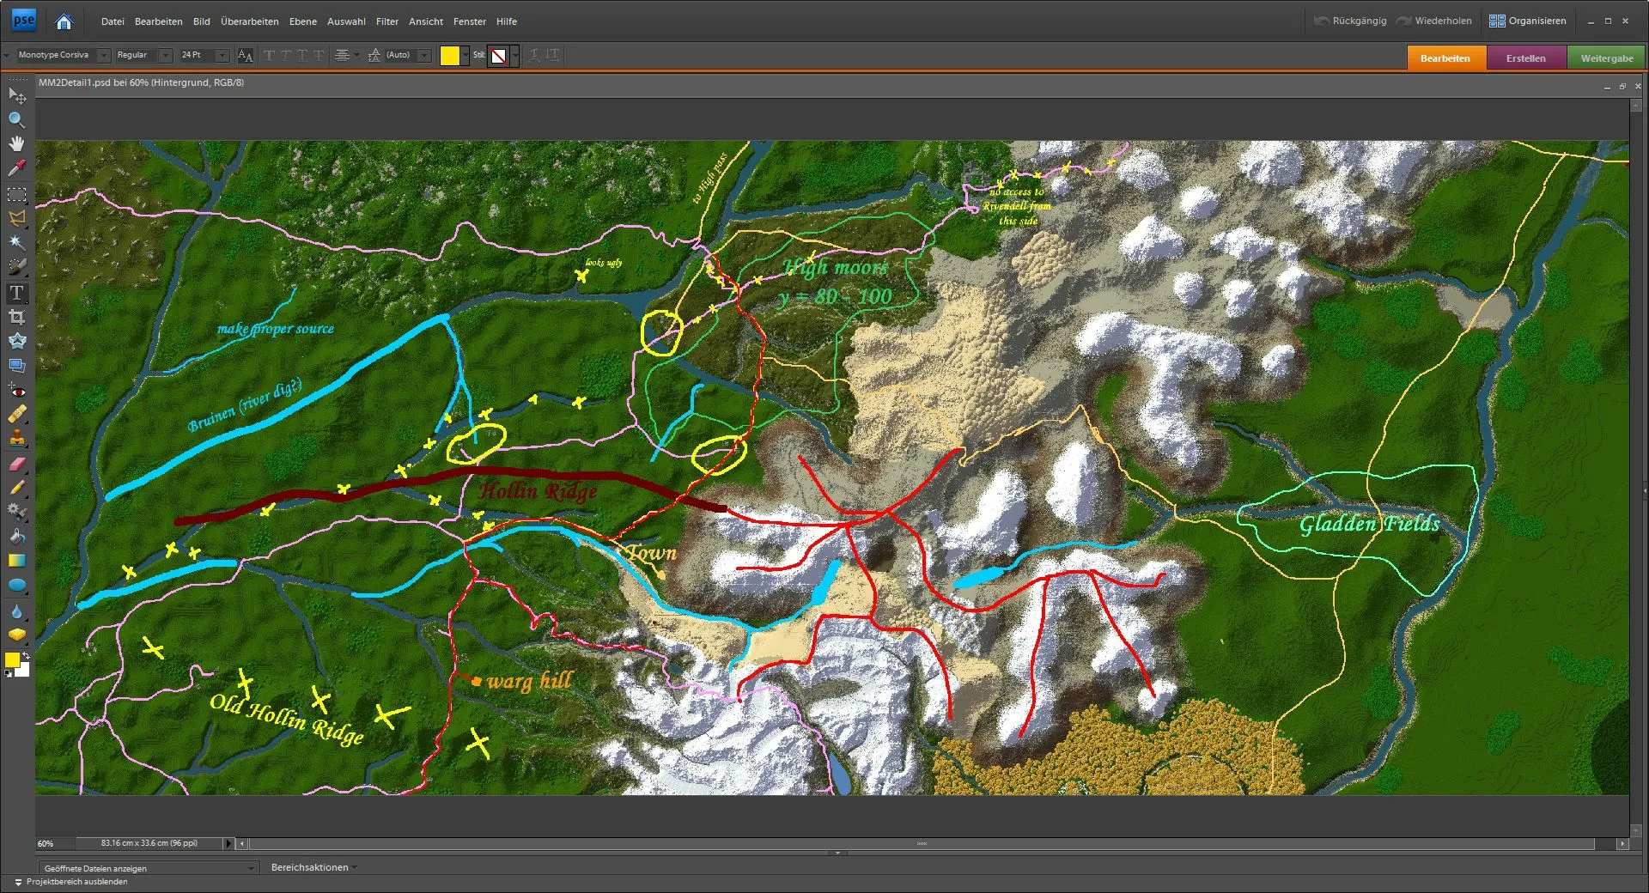Toggle anti-aliasing for text
The image size is (1649, 893).
tap(245, 55)
